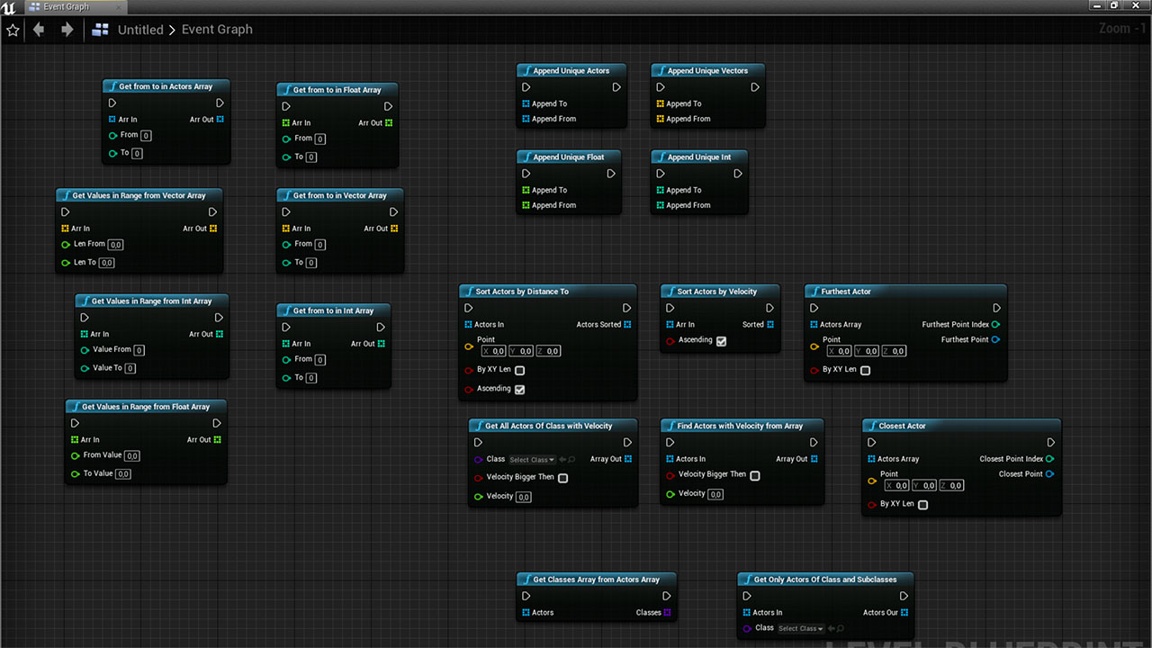
Task: Select Sort Actors by Distance To node title
Action: click(x=522, y=292)
